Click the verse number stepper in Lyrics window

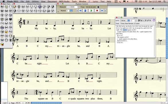(x=136, y=20)
